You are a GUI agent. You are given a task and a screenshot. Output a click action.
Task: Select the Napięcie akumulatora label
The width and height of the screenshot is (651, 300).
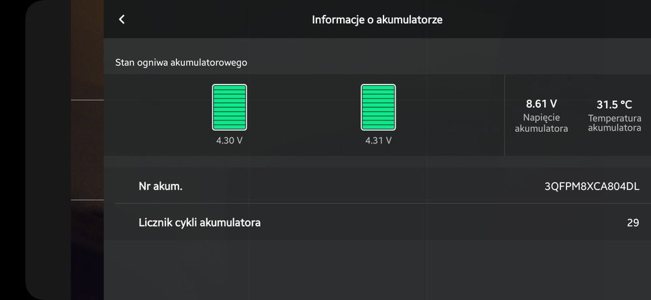coord(542,123)
